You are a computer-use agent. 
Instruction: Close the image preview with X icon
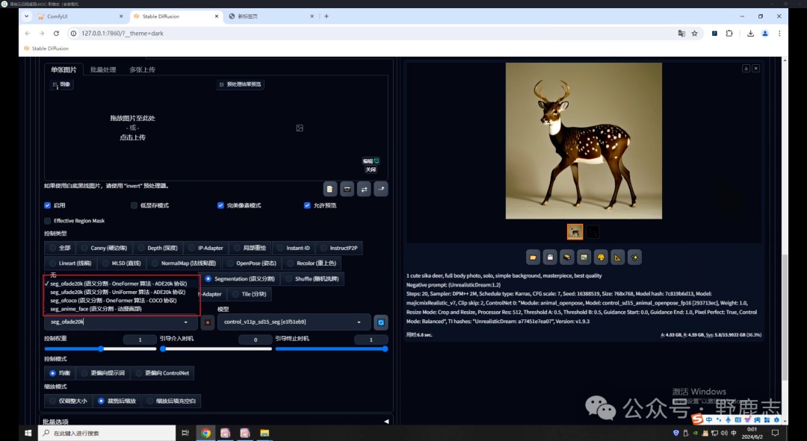tap(756, 69)
